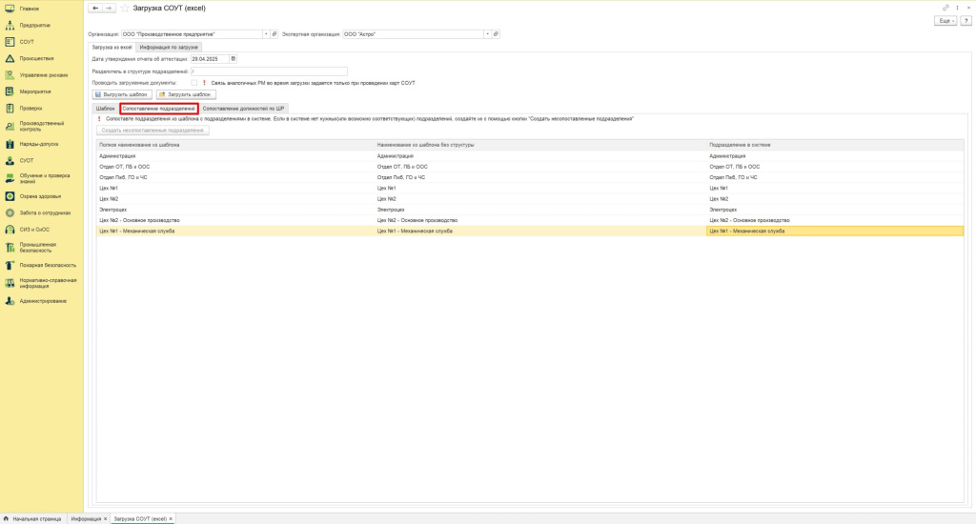
Task: Select Электроцех in the middle column
Action: click(x=540, y=210)
